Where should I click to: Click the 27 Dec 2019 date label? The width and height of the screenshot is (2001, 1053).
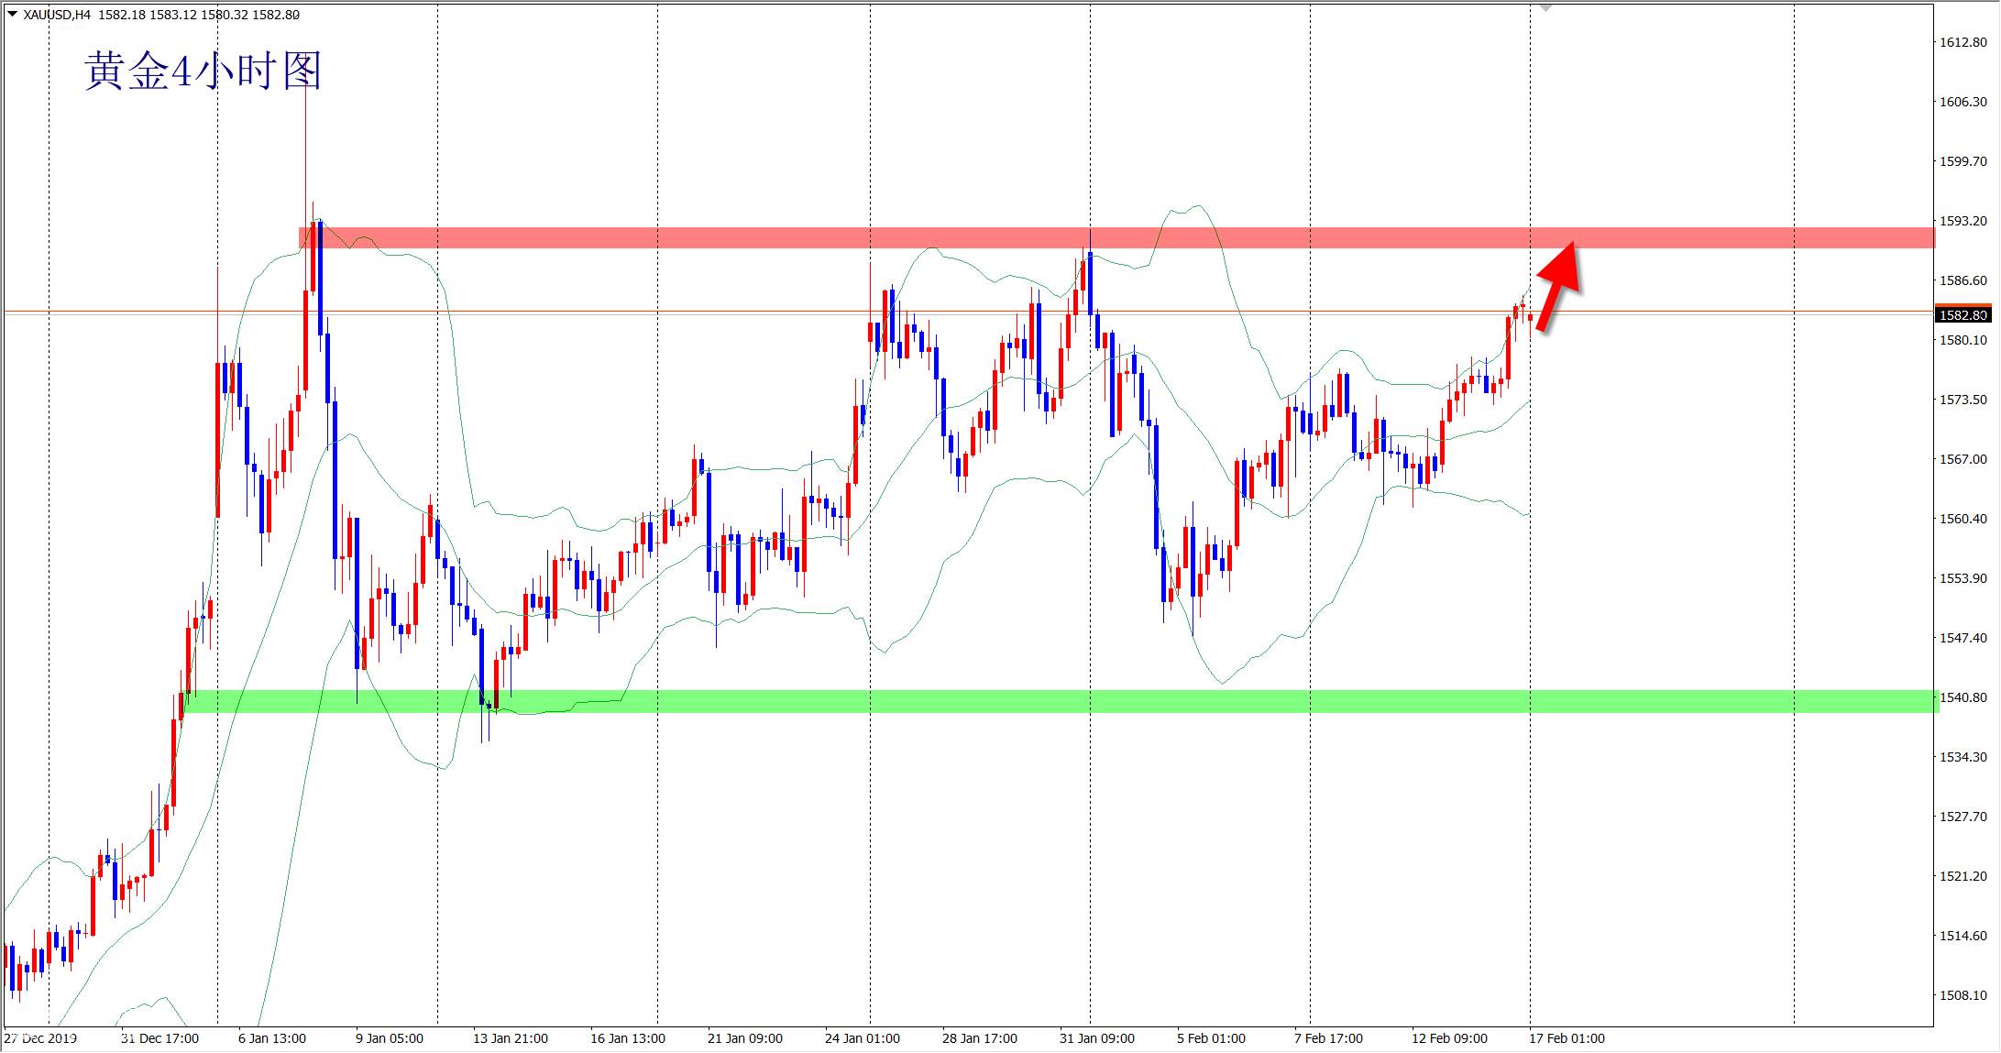click(x=40, y=1038)
